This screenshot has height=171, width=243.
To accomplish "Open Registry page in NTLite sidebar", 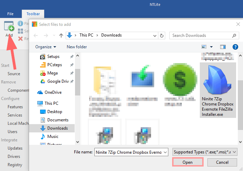I will [15, 165].
